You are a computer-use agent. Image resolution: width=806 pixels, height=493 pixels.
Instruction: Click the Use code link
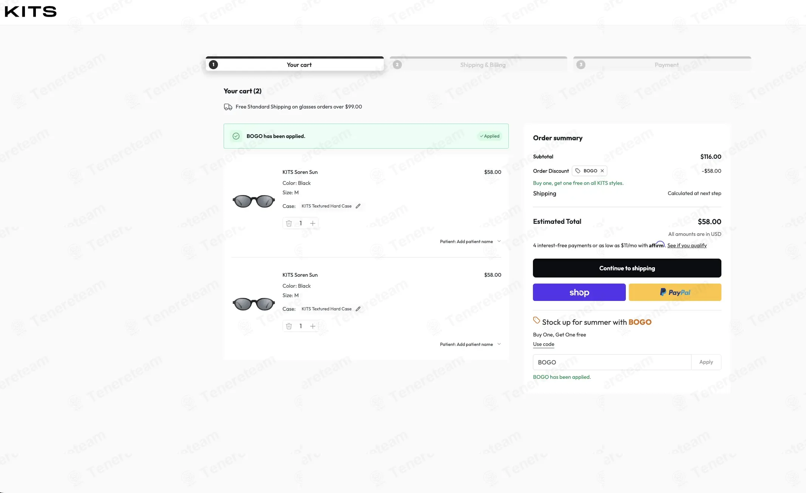point(544,344)
